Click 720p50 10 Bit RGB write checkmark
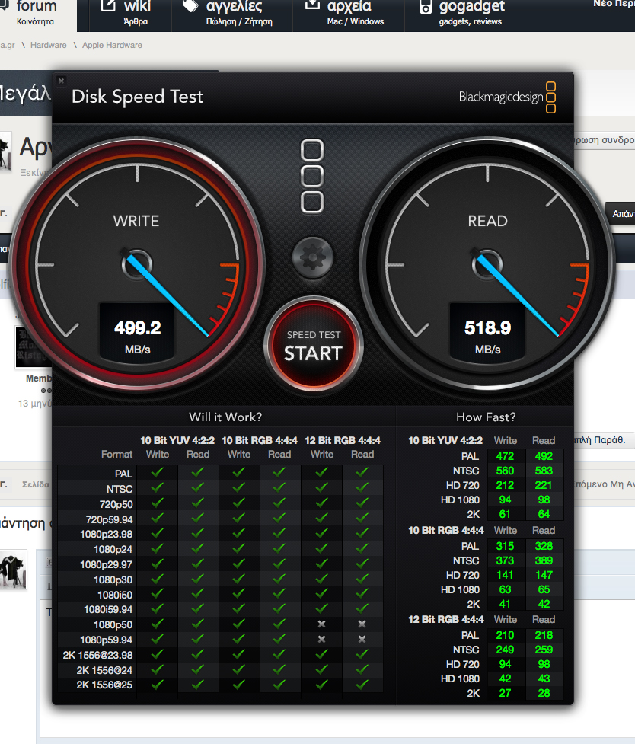The width and height of the screenshot is (635, 744). pos(239,503)
